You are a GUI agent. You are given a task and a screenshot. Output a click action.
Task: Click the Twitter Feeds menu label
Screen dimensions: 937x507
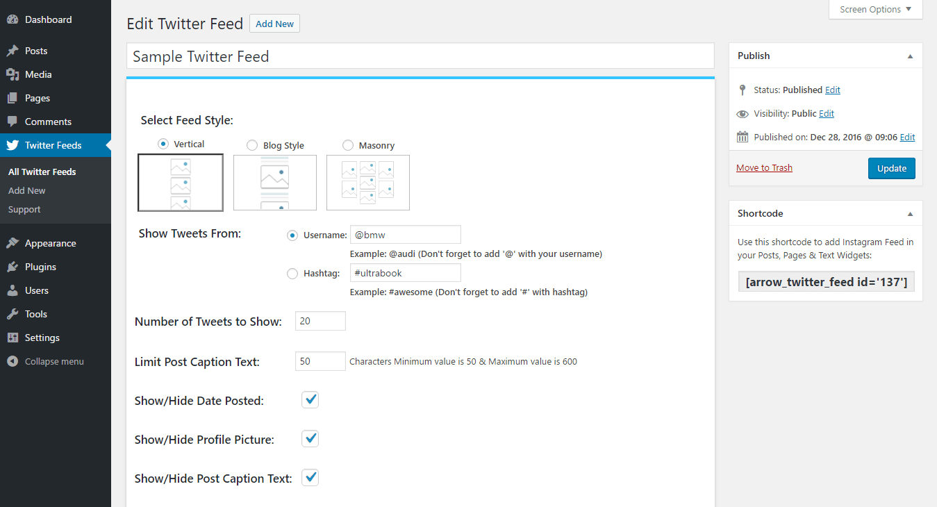[53, 145]
